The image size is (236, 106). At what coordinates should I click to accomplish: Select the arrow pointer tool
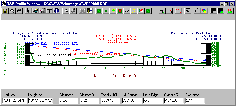click(x=28, y=11)
